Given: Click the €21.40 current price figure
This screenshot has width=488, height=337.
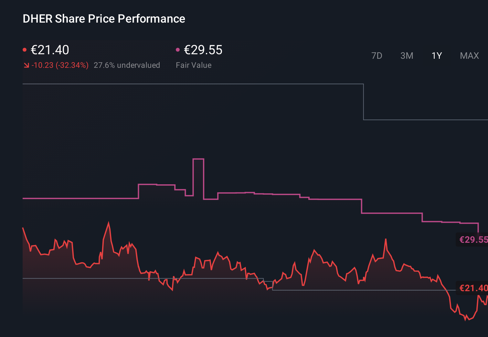Looking at the screenshot, I should pos(49,50).
